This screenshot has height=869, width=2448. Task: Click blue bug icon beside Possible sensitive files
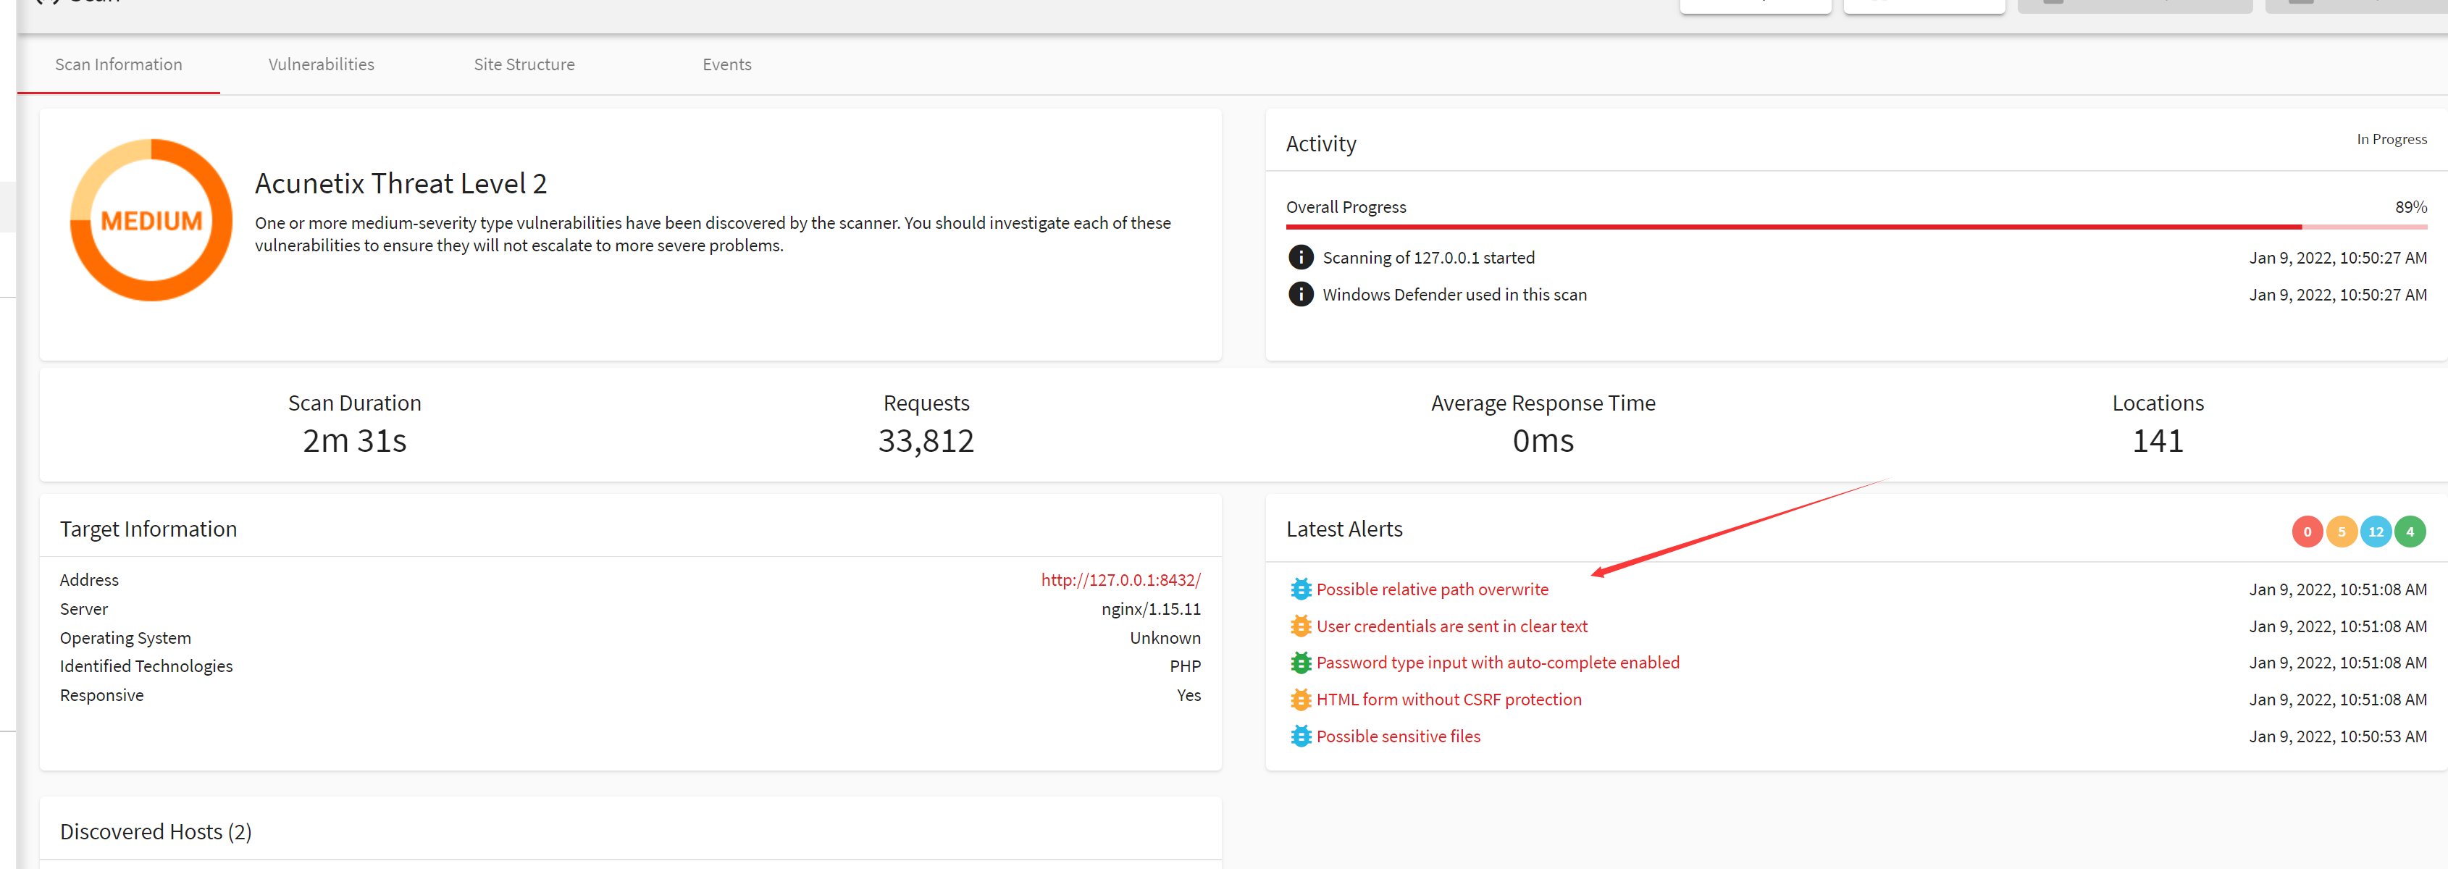coord(1300,737)
